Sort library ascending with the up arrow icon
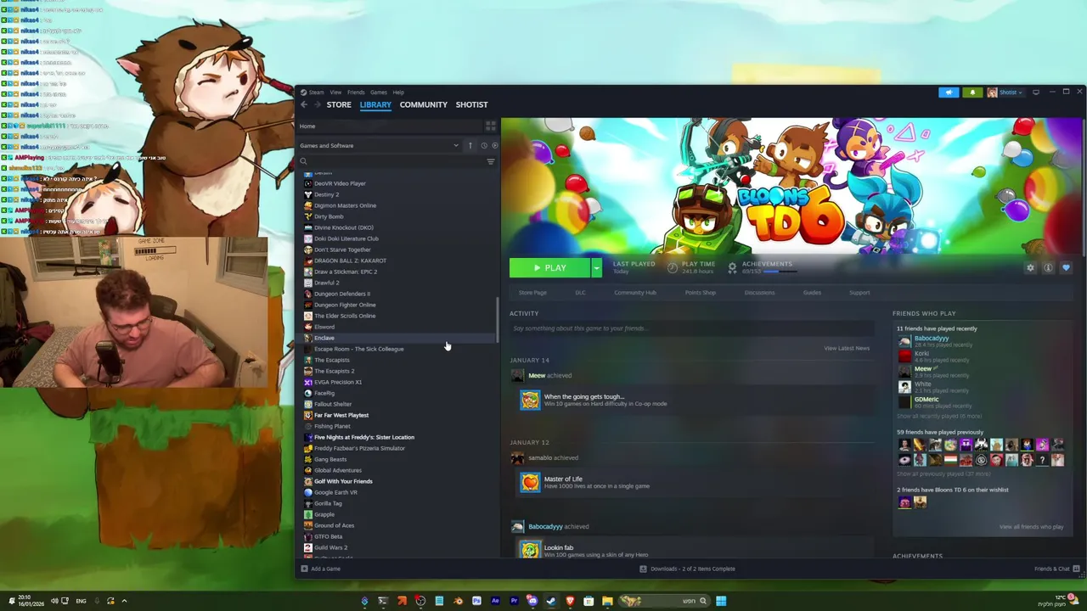Screen dimensions: 1087x611 (x=470, y=145)
